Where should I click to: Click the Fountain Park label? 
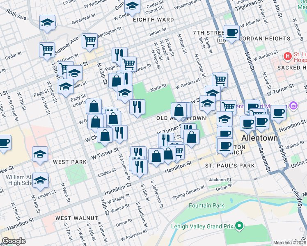click(x=206, y=205)
